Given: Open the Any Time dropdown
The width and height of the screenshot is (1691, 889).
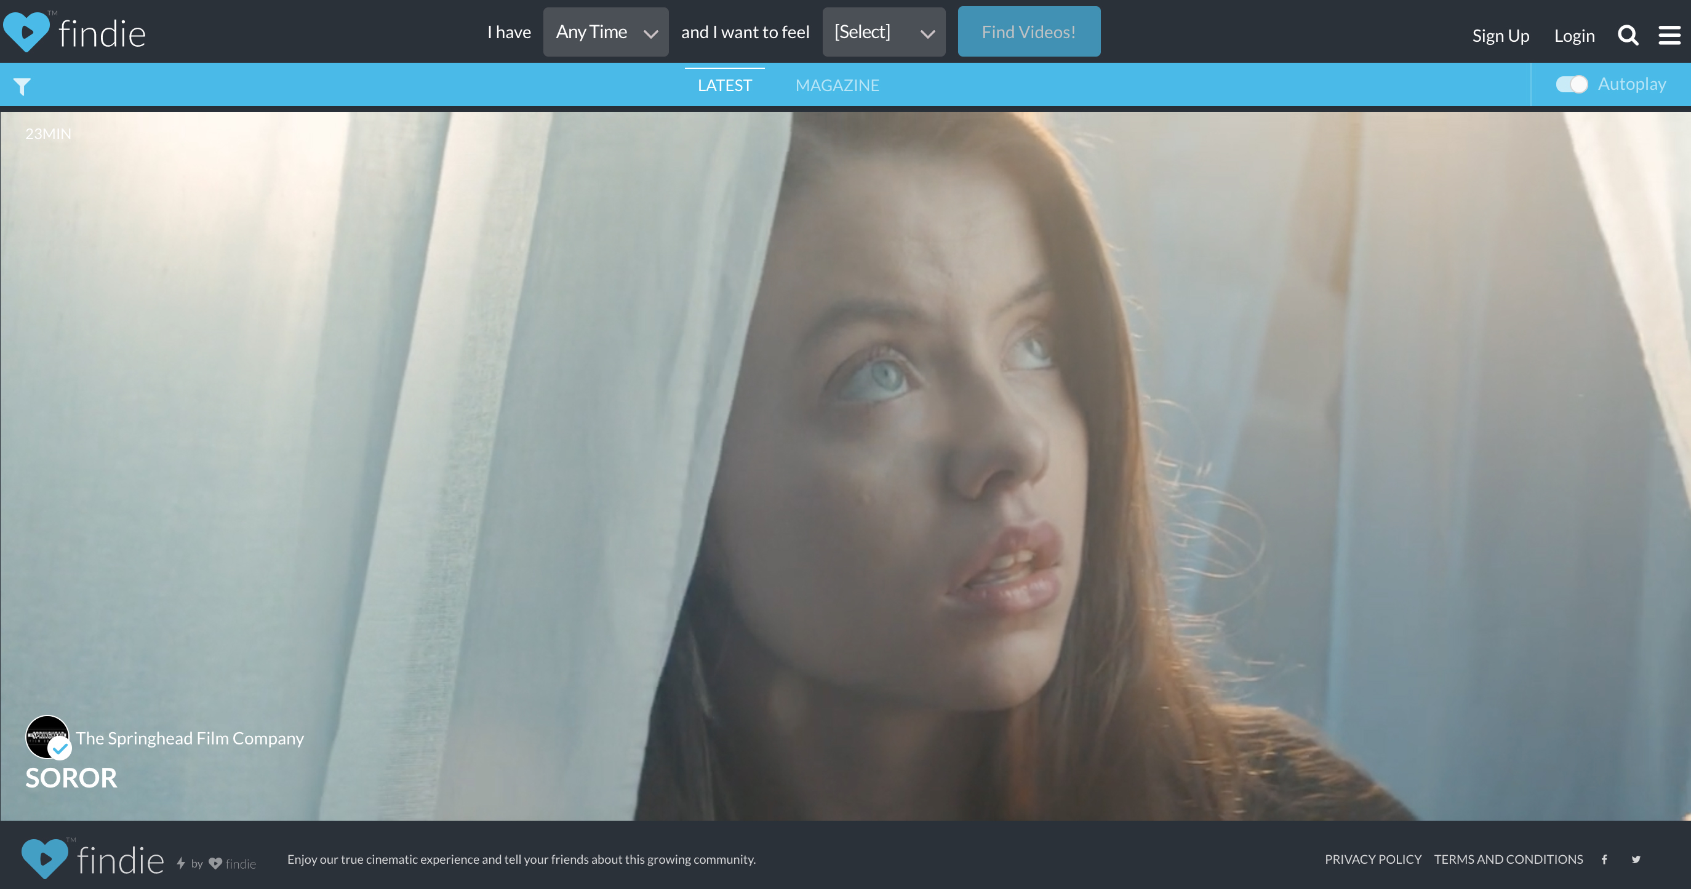Looking at the screenshot, I should pos(606,32).
